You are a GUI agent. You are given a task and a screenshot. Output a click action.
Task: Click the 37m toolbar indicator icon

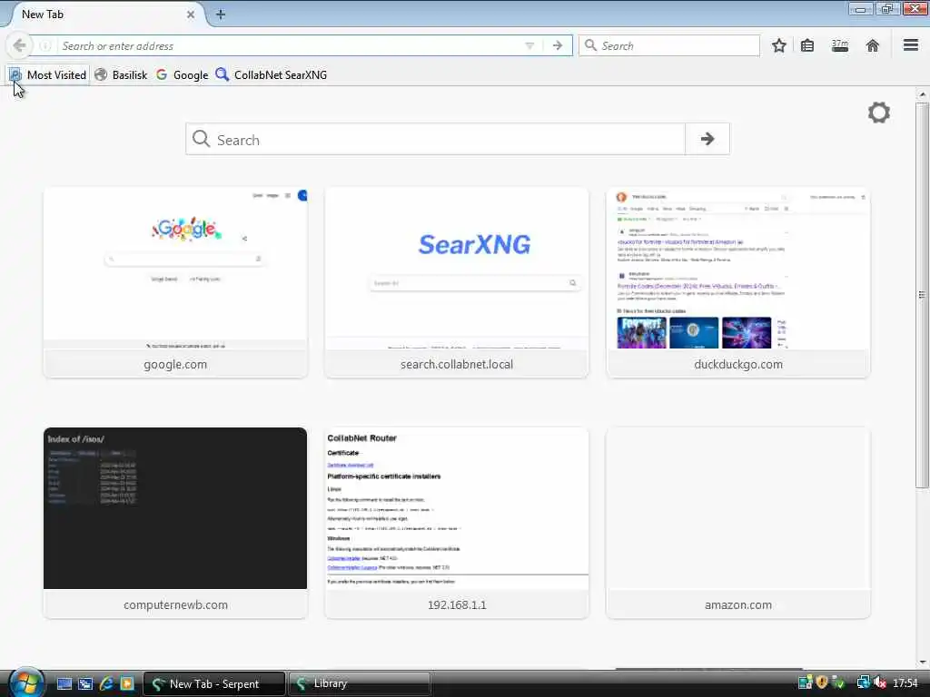coord(840,45)
